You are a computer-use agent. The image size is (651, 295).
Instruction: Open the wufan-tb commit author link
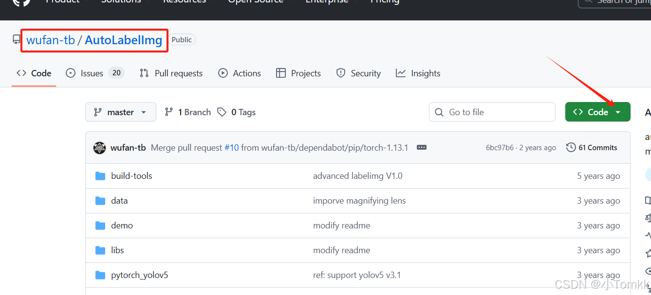(x=128, y=148)
